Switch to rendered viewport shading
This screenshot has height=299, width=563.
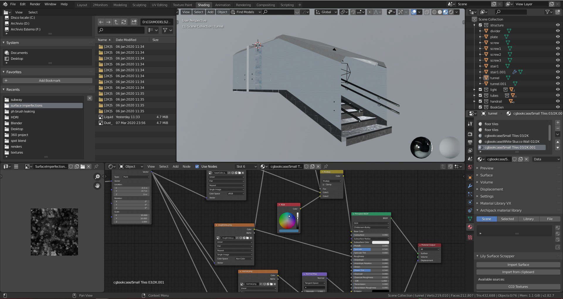(451, 12)
